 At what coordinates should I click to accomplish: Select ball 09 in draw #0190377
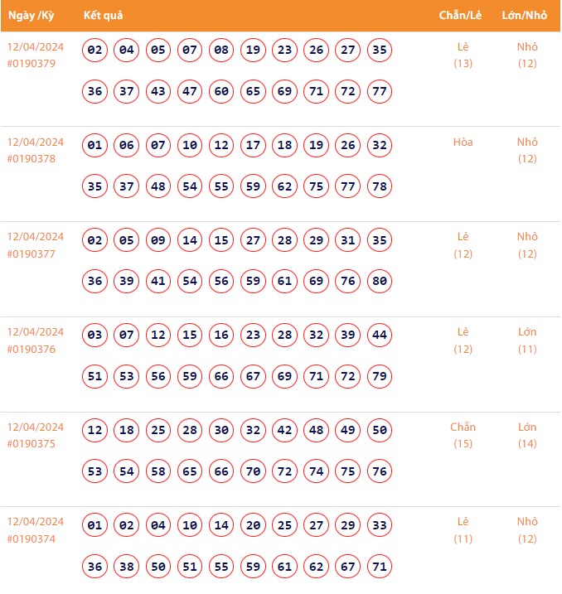tap(158, 241)
